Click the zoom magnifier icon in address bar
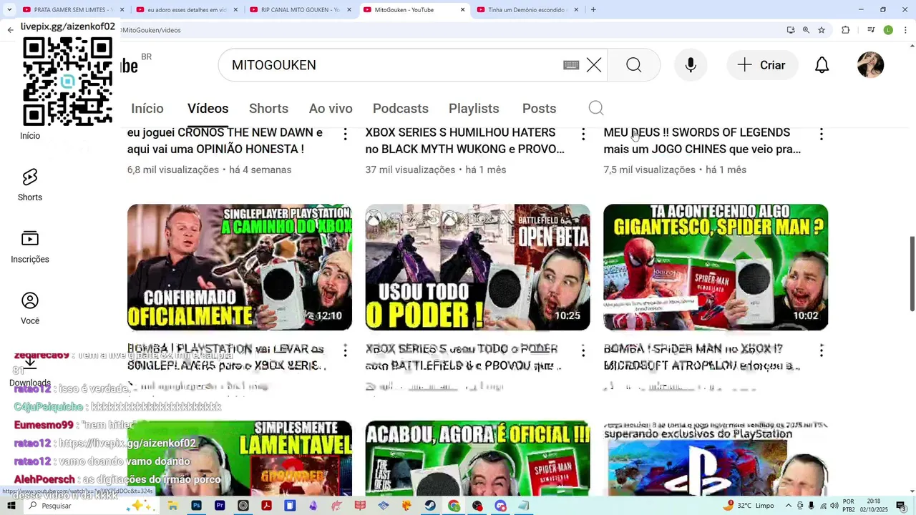916x515 pixels. [806, 30]
